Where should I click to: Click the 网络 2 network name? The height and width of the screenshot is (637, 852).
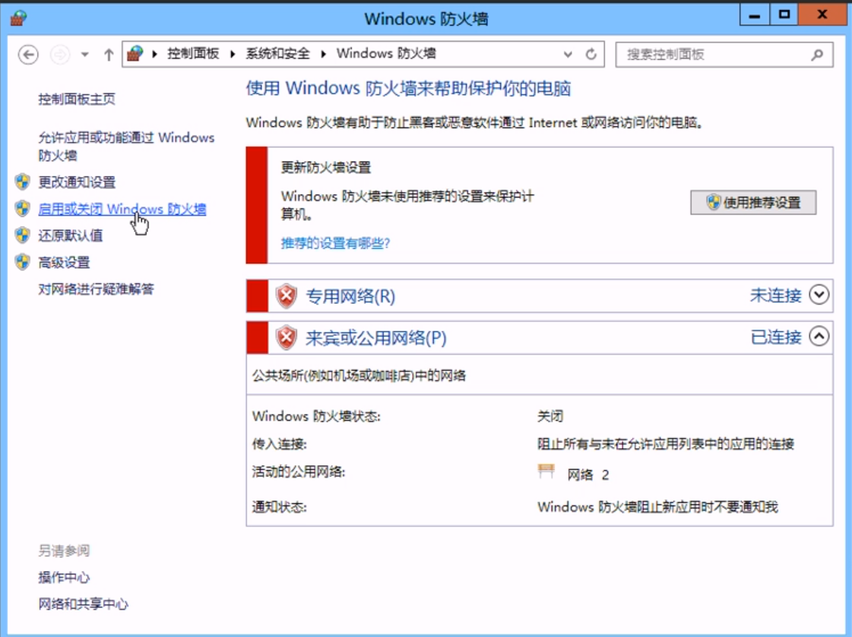coord(588,475)
